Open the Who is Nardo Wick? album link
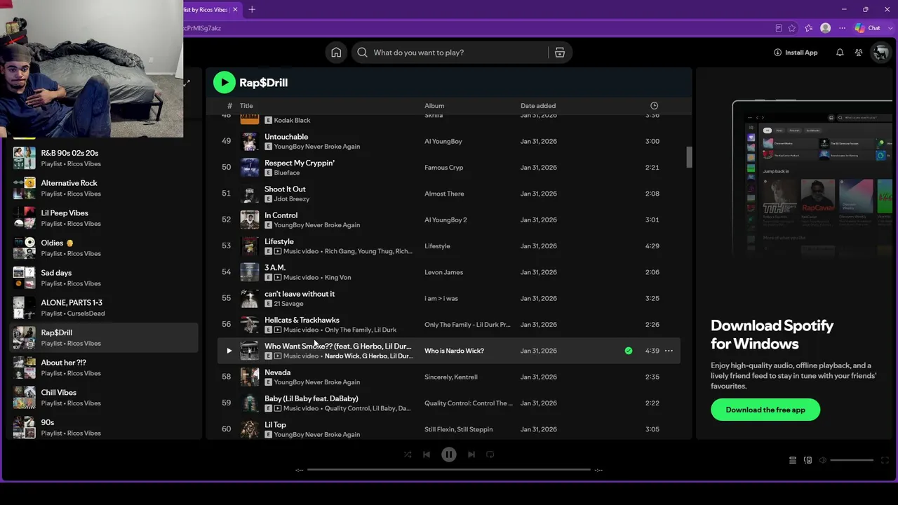This screenshot has width=898, height=505. [454, 351]
